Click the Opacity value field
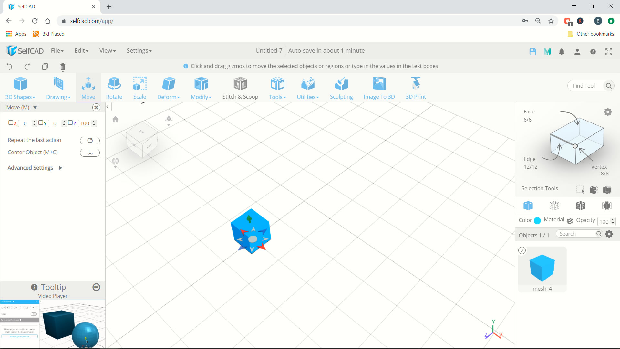The height and width of the screenshot is (349, 620). point(604,221)
